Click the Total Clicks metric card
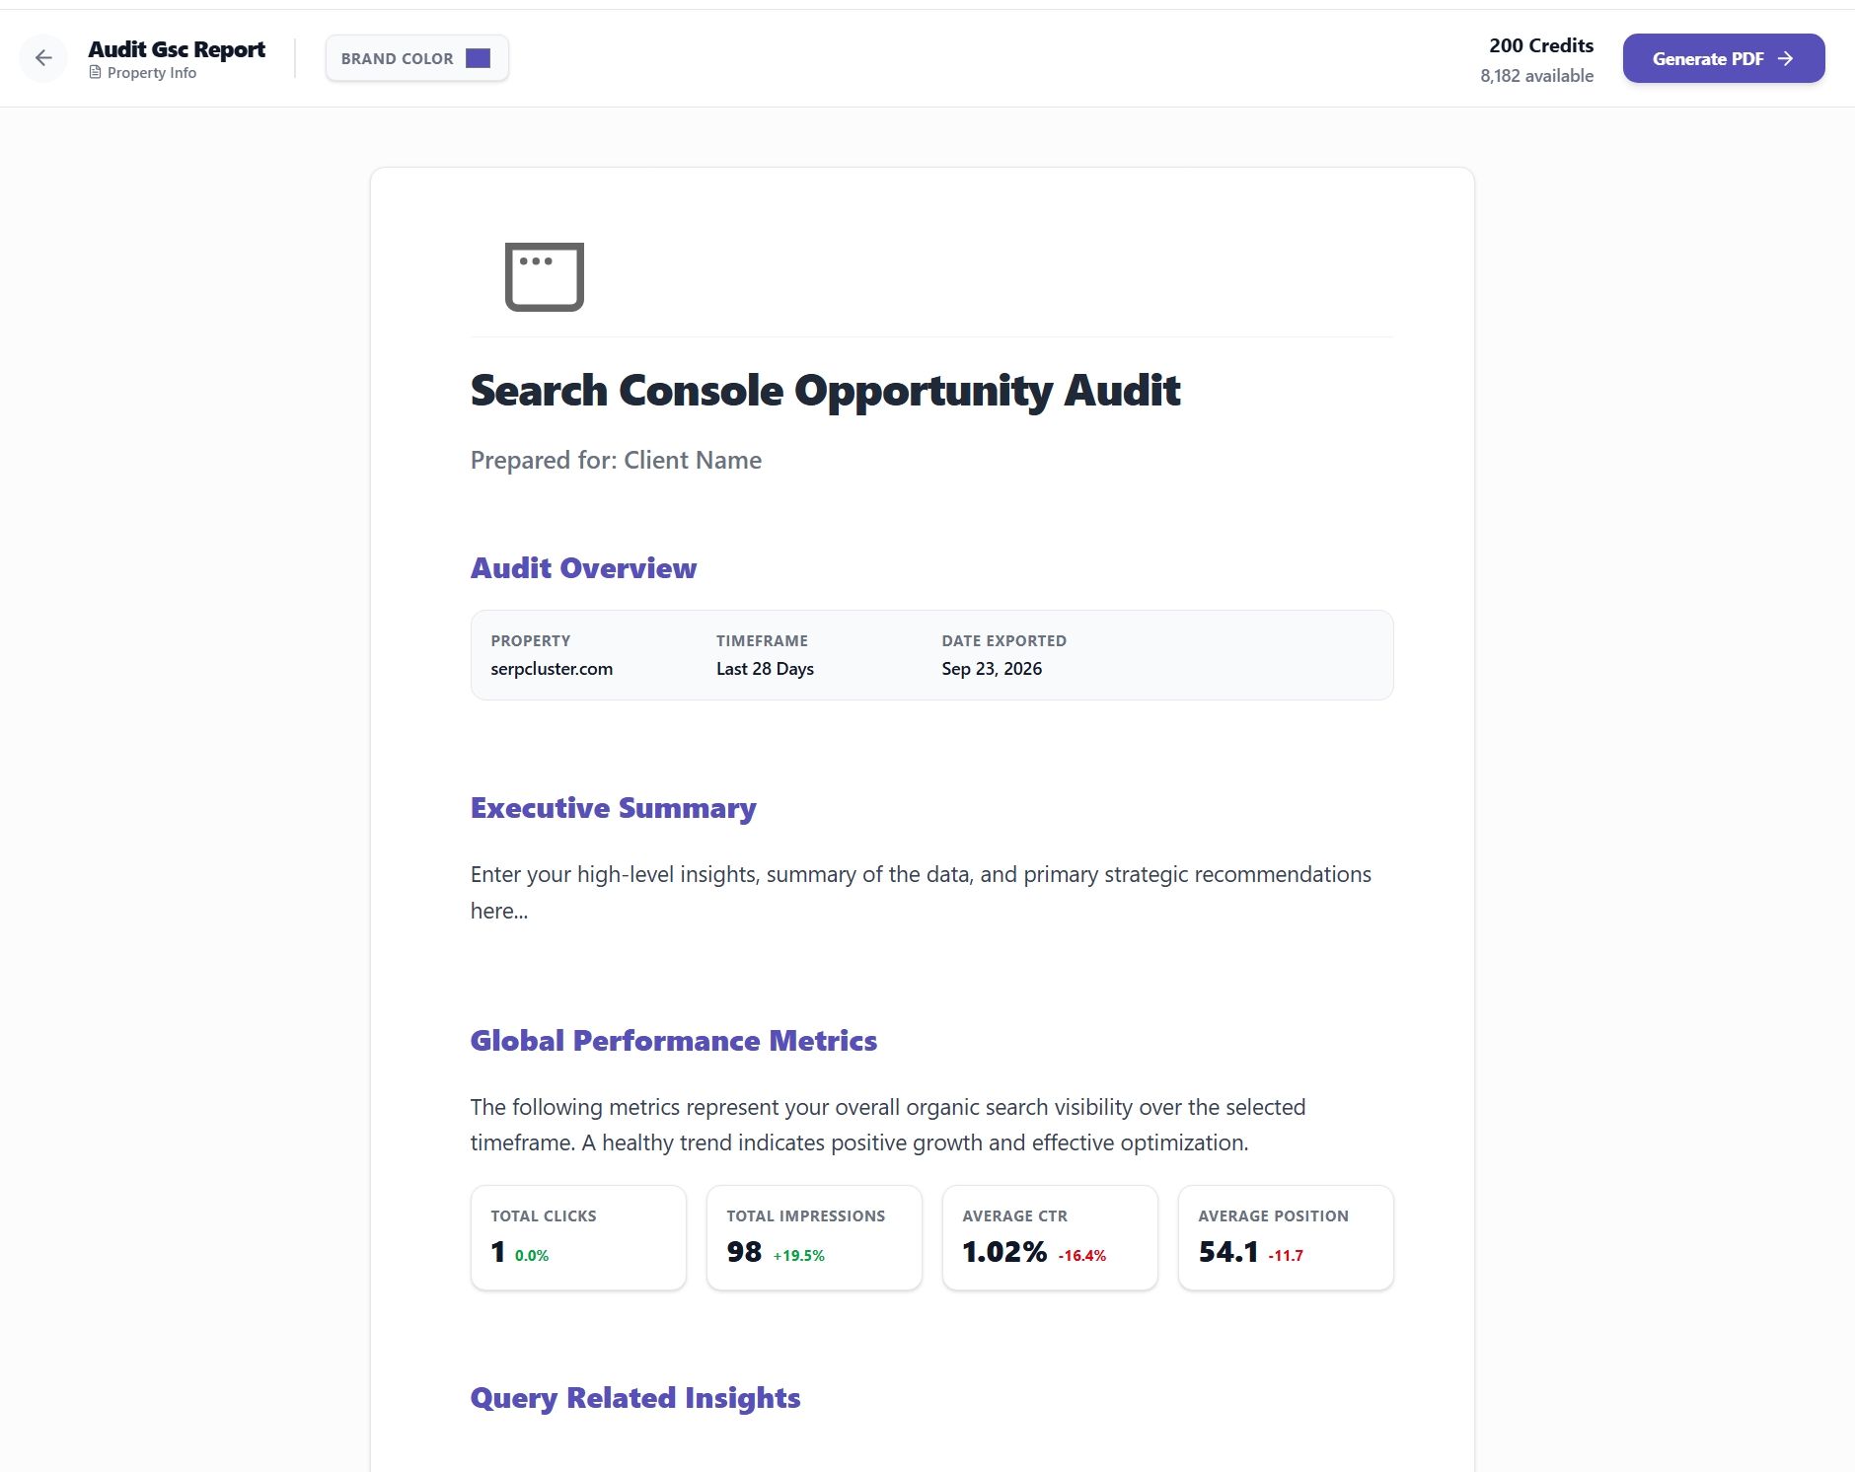1855x1472 pixels. click(578, 1238)
